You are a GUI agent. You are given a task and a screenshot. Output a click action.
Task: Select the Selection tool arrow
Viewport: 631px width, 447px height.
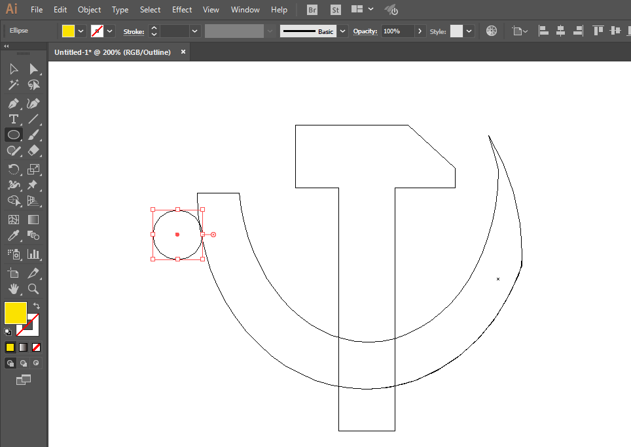tap(14, 69)
